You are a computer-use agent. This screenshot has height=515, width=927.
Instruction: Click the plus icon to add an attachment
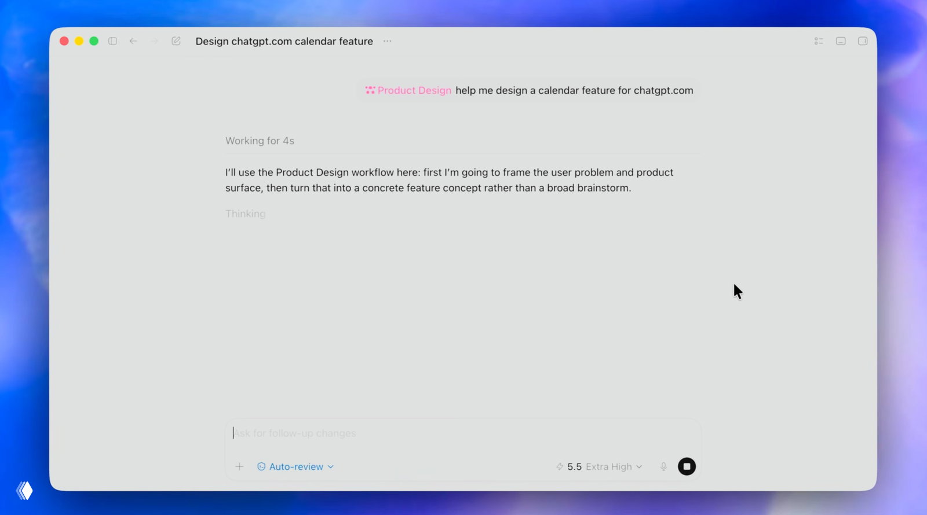(x=239, y=466)
